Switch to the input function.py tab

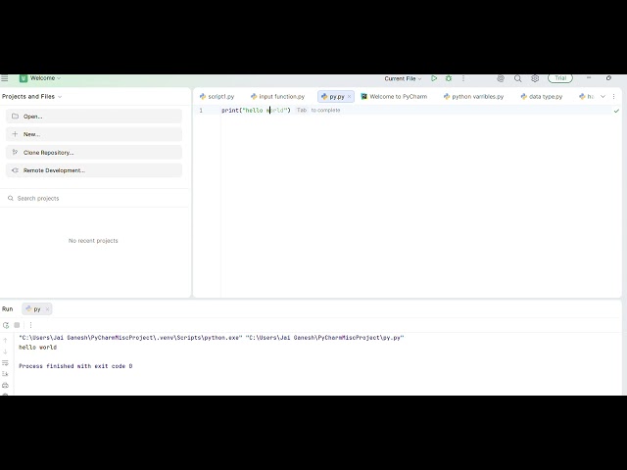pyautogui.click(x=278, y=97)
